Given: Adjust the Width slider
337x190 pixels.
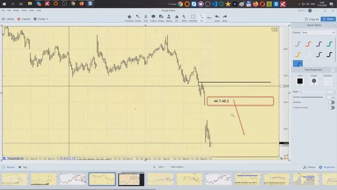Looking at the screenshot, I should pos(312,92).
